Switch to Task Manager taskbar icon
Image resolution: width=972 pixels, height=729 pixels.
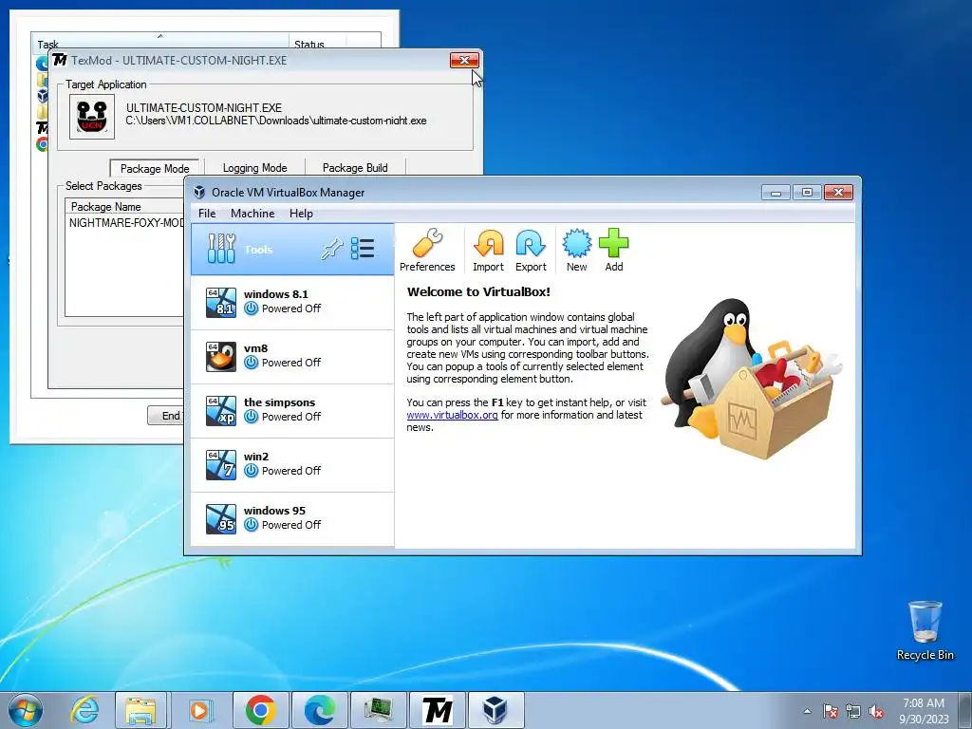pos(379,710)
